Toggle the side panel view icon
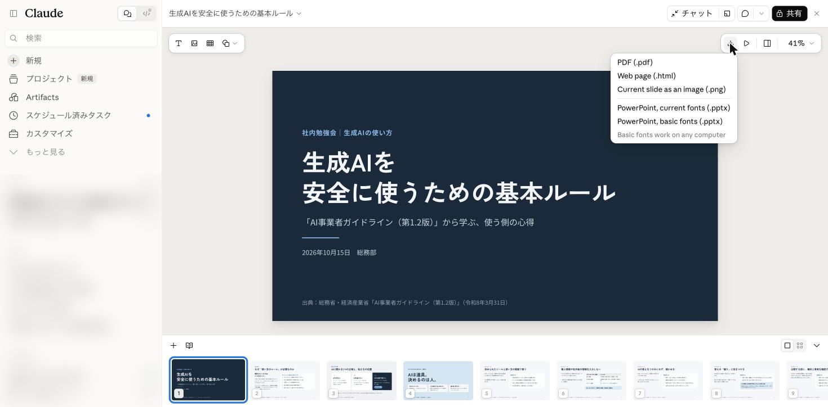This screenshot has width=828, height=407. click(x=767, y=43)
